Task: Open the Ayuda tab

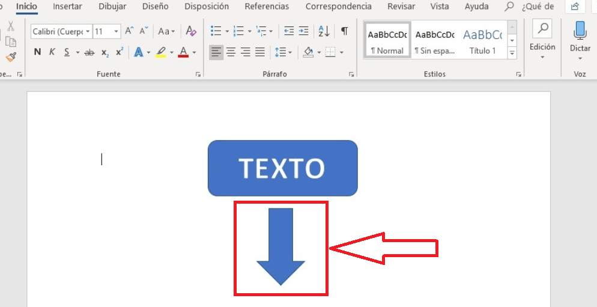Action: tap(477, 7)
